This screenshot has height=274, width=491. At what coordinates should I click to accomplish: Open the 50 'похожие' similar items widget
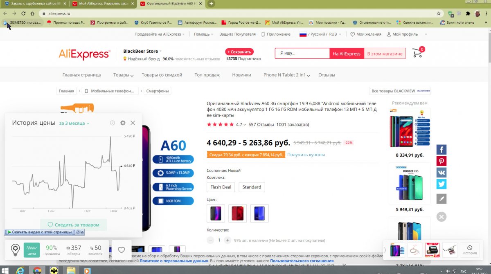(95, 250)
